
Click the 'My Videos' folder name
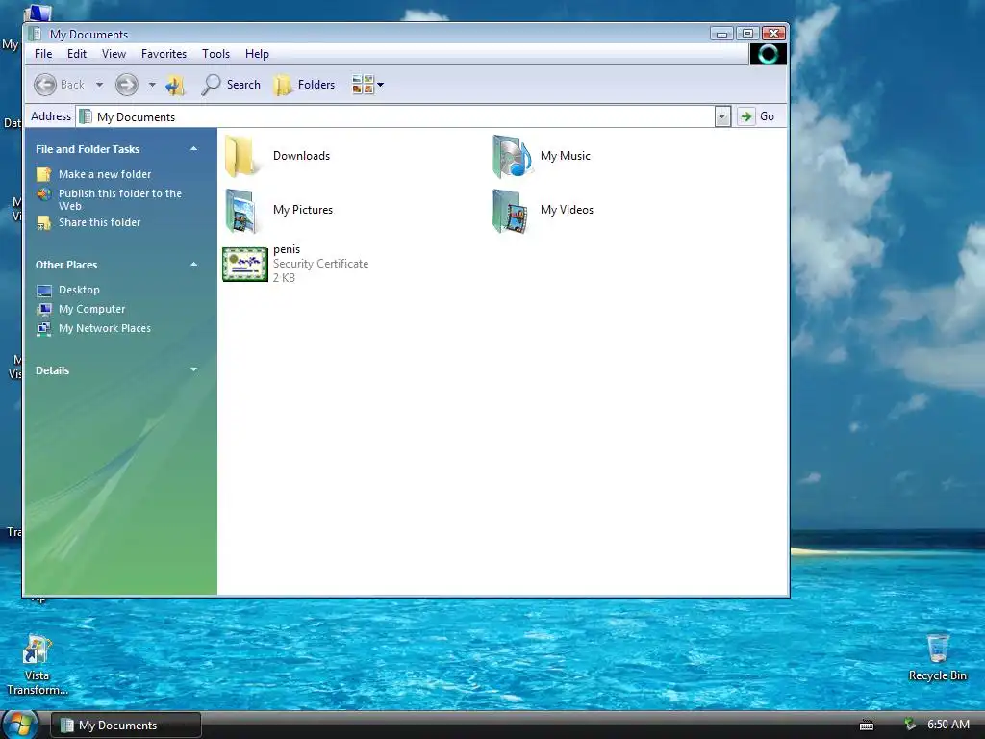pyautogui.click(x=567, y=210)
